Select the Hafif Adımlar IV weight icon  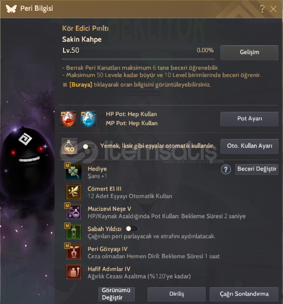tap(74, 272)
